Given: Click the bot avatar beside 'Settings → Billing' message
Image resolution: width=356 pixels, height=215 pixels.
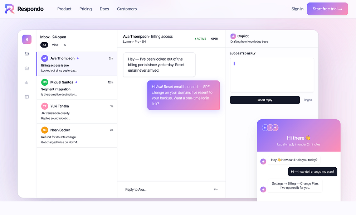Looking at the screenshot, I should (263, 189).
